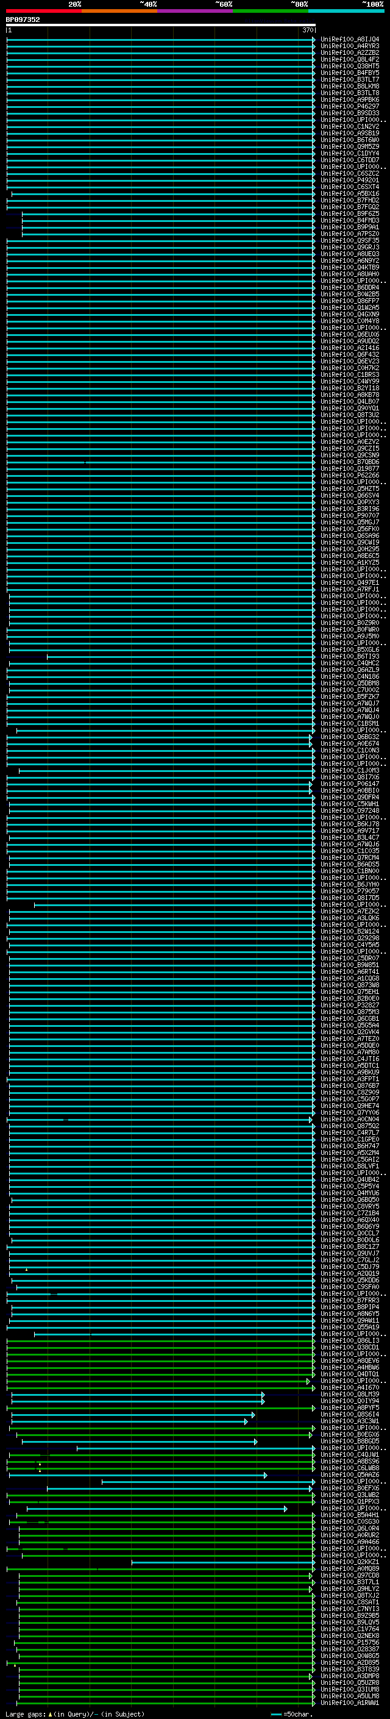The height and width of the screenshot is (1719, 390).
Task: Click label UniRef100_P46297
Action: 350,106
